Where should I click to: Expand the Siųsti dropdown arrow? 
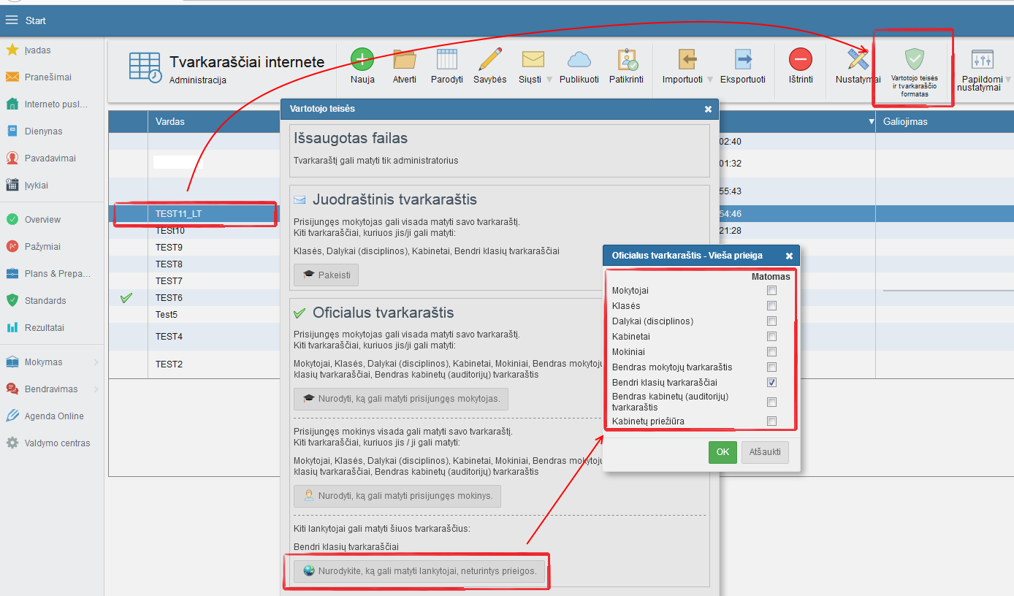tap(549, 80)
